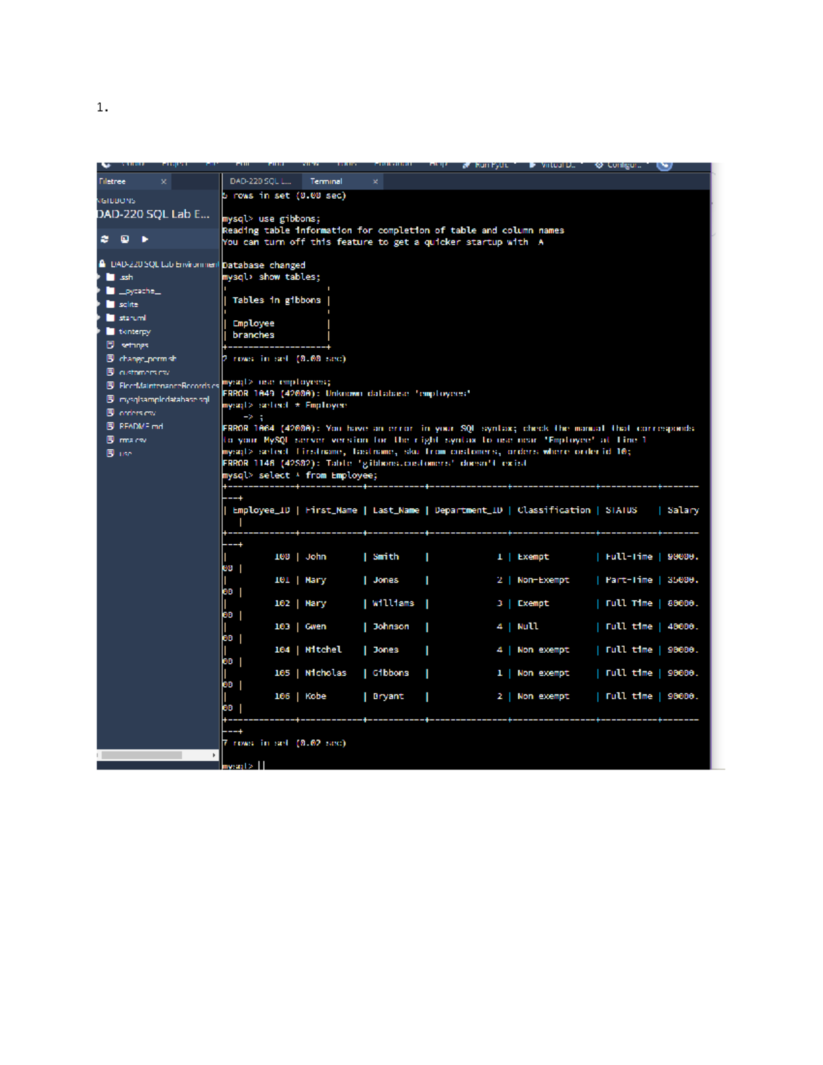This screenshot has width=823, height=1065.
Task: Click the preview screen icon in Filetree toolbar
Action: click(125, 239)
